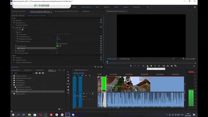Select the Type tool
208x117 pixels.
click(x=68, y=93)
